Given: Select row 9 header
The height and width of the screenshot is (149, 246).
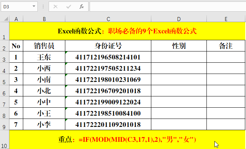Looking at the screenshot, I should pos(5,125).
